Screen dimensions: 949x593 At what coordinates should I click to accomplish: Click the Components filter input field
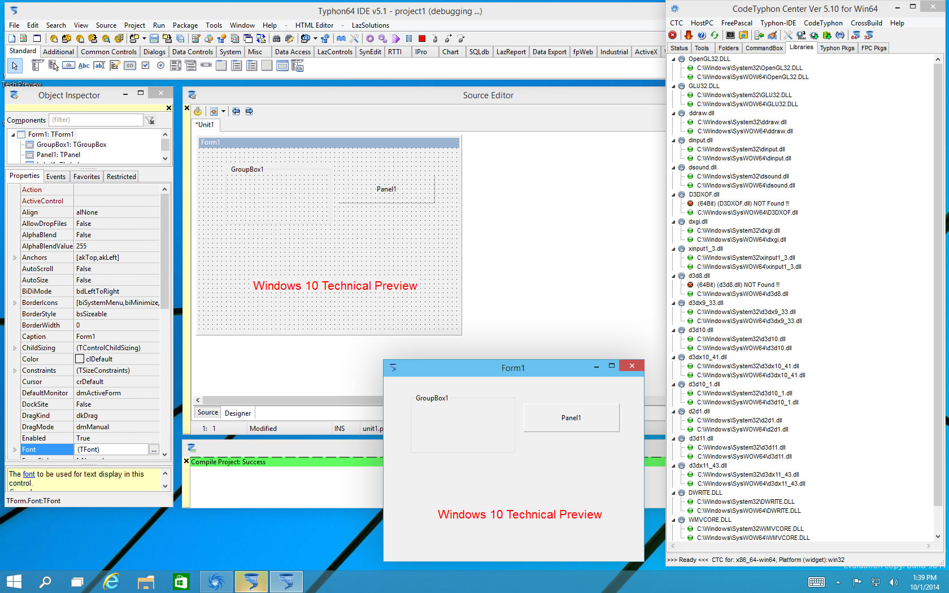[96, 120]
